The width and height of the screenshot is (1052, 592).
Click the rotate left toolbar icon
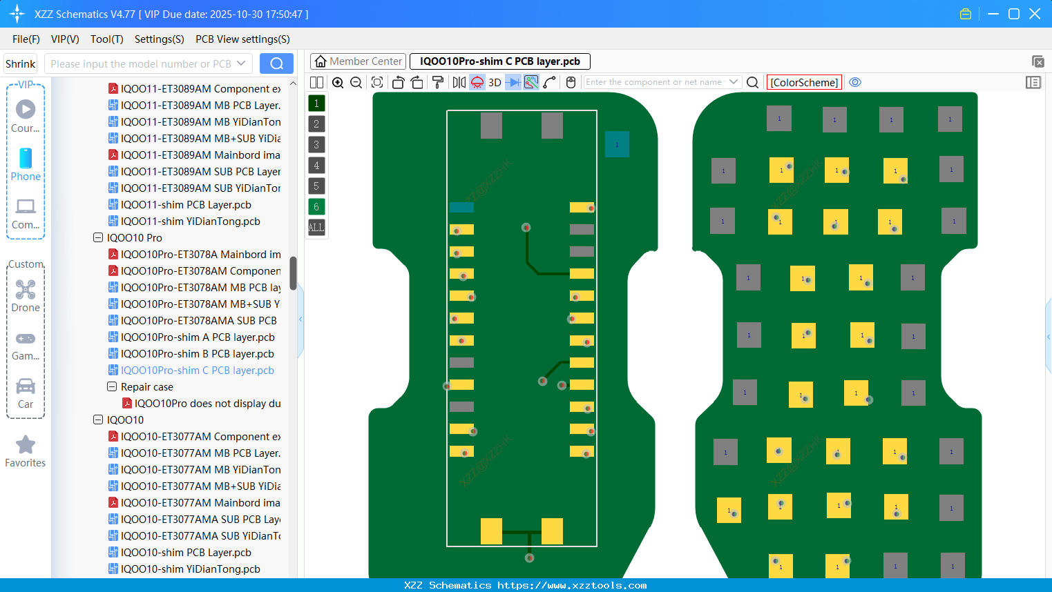click(x=398, y=82)
